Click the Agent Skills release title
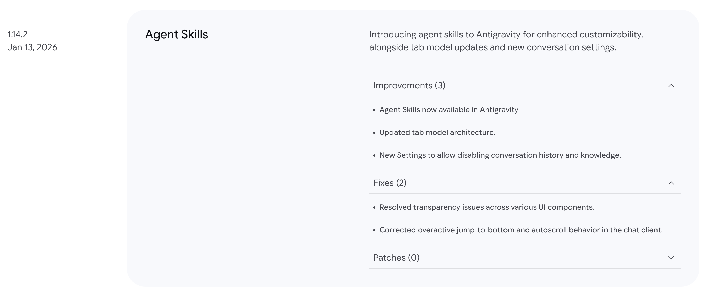This screenshot has width=701, height=291. pos(176,35)
